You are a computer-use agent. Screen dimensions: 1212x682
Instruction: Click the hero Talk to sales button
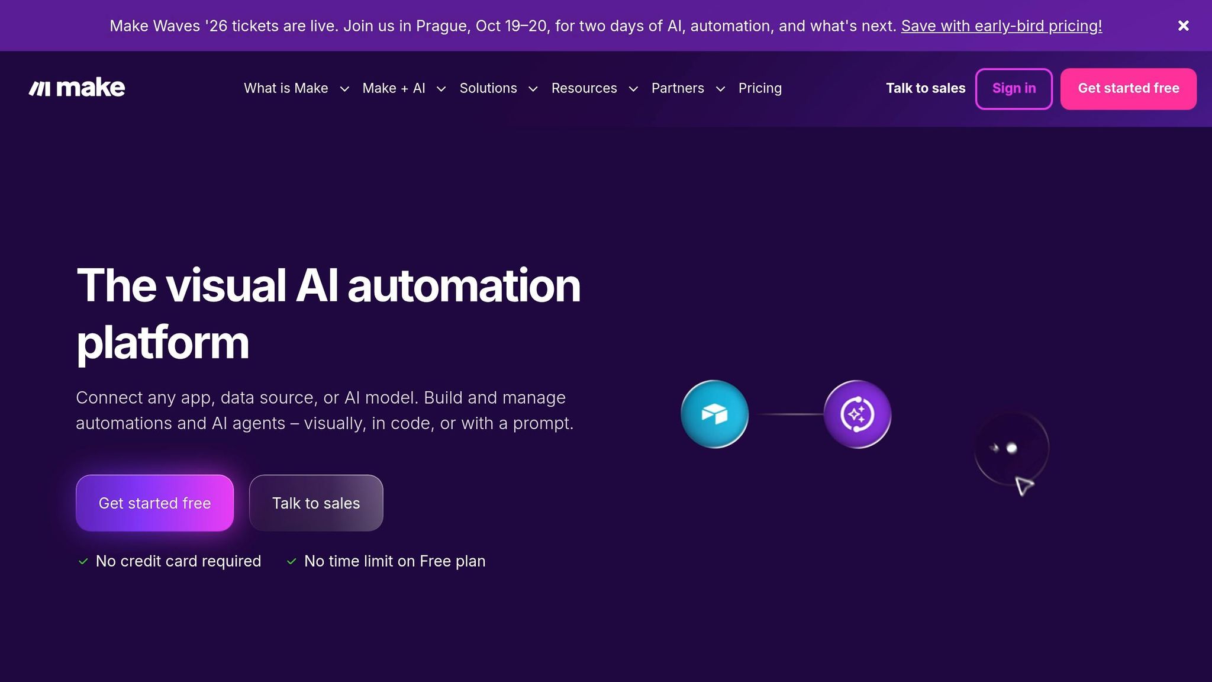tap(316, 503)
